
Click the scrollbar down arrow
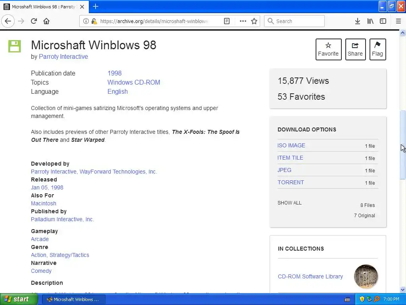(x=403, y=290)
